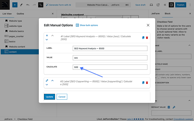Viewport: 194px width, 121px height.
Task: Move option #2 down with chevron
Action: coord(47,85)
